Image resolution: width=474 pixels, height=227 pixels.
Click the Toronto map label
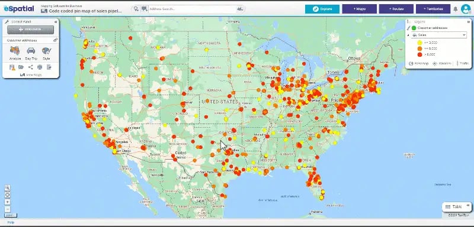tap(334, 73)
